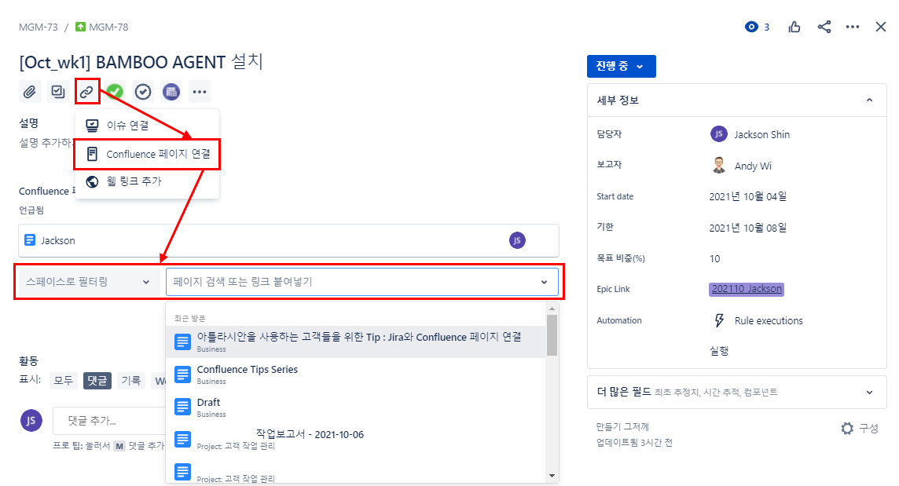Click the 목표 비중 value 10
This screenshot has height=486, width=899.
[x=714, y=259]
